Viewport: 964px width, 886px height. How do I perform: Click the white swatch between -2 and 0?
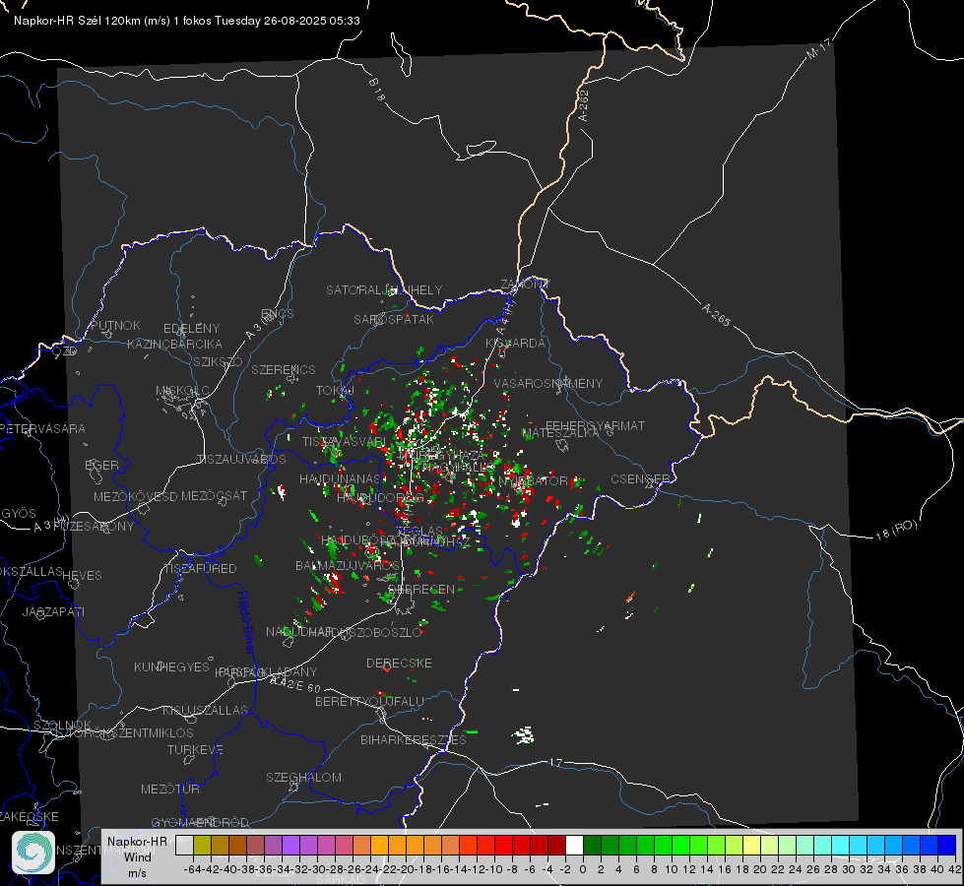click(x=574, y=846)
